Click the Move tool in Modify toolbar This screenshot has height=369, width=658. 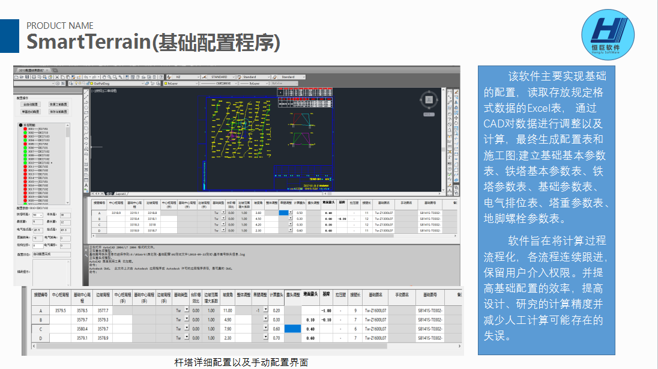coord(456,118)
